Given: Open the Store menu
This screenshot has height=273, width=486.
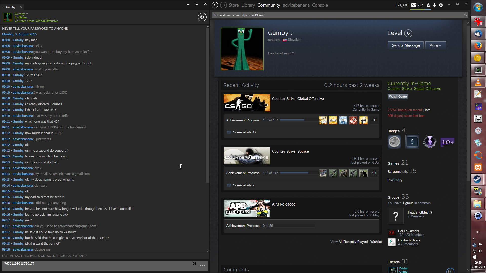Looking at the screenshot, I should (234, 5).
